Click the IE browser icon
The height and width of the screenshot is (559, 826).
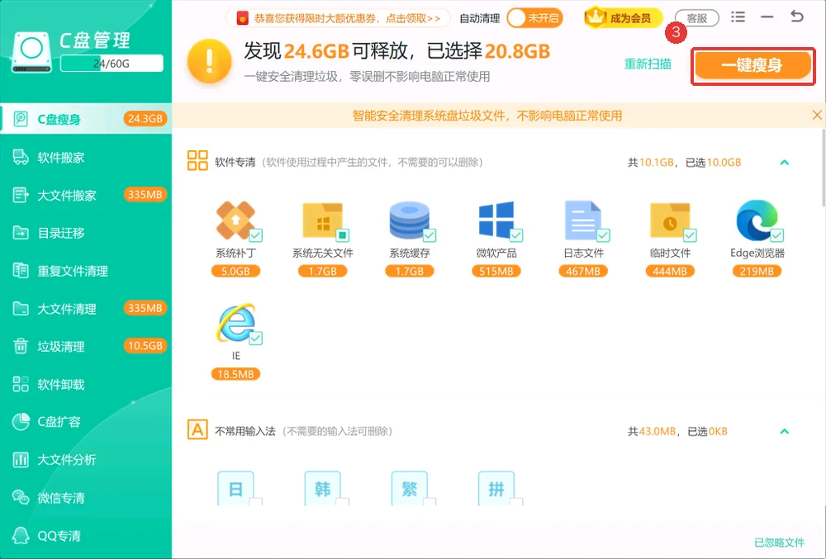tap(235, 323)
